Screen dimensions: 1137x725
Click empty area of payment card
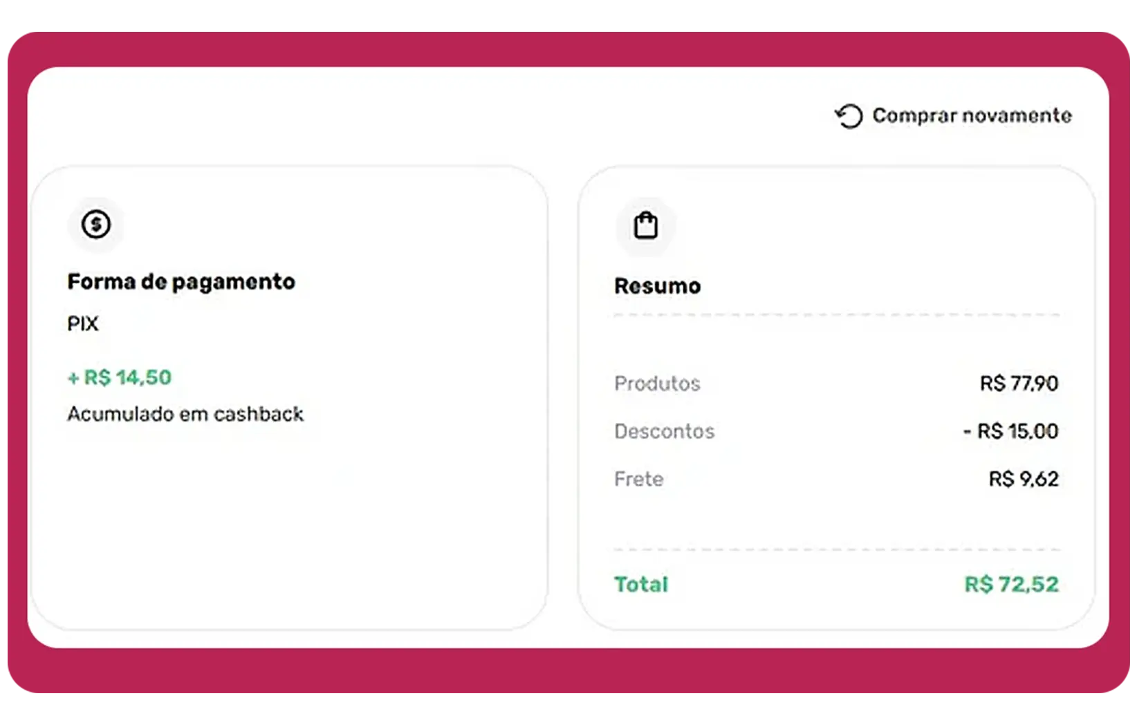(x=290, y=525)
